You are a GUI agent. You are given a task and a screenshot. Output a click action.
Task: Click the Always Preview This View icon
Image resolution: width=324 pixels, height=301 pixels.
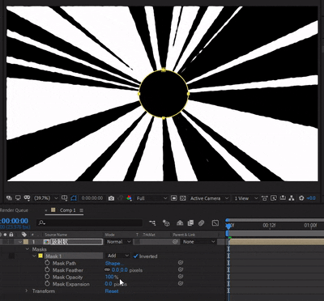click(x=9, y=198)
